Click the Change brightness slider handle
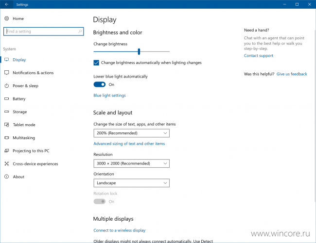Image resolution: width=316 pixels, height=243 pixels. coord(139,51)
